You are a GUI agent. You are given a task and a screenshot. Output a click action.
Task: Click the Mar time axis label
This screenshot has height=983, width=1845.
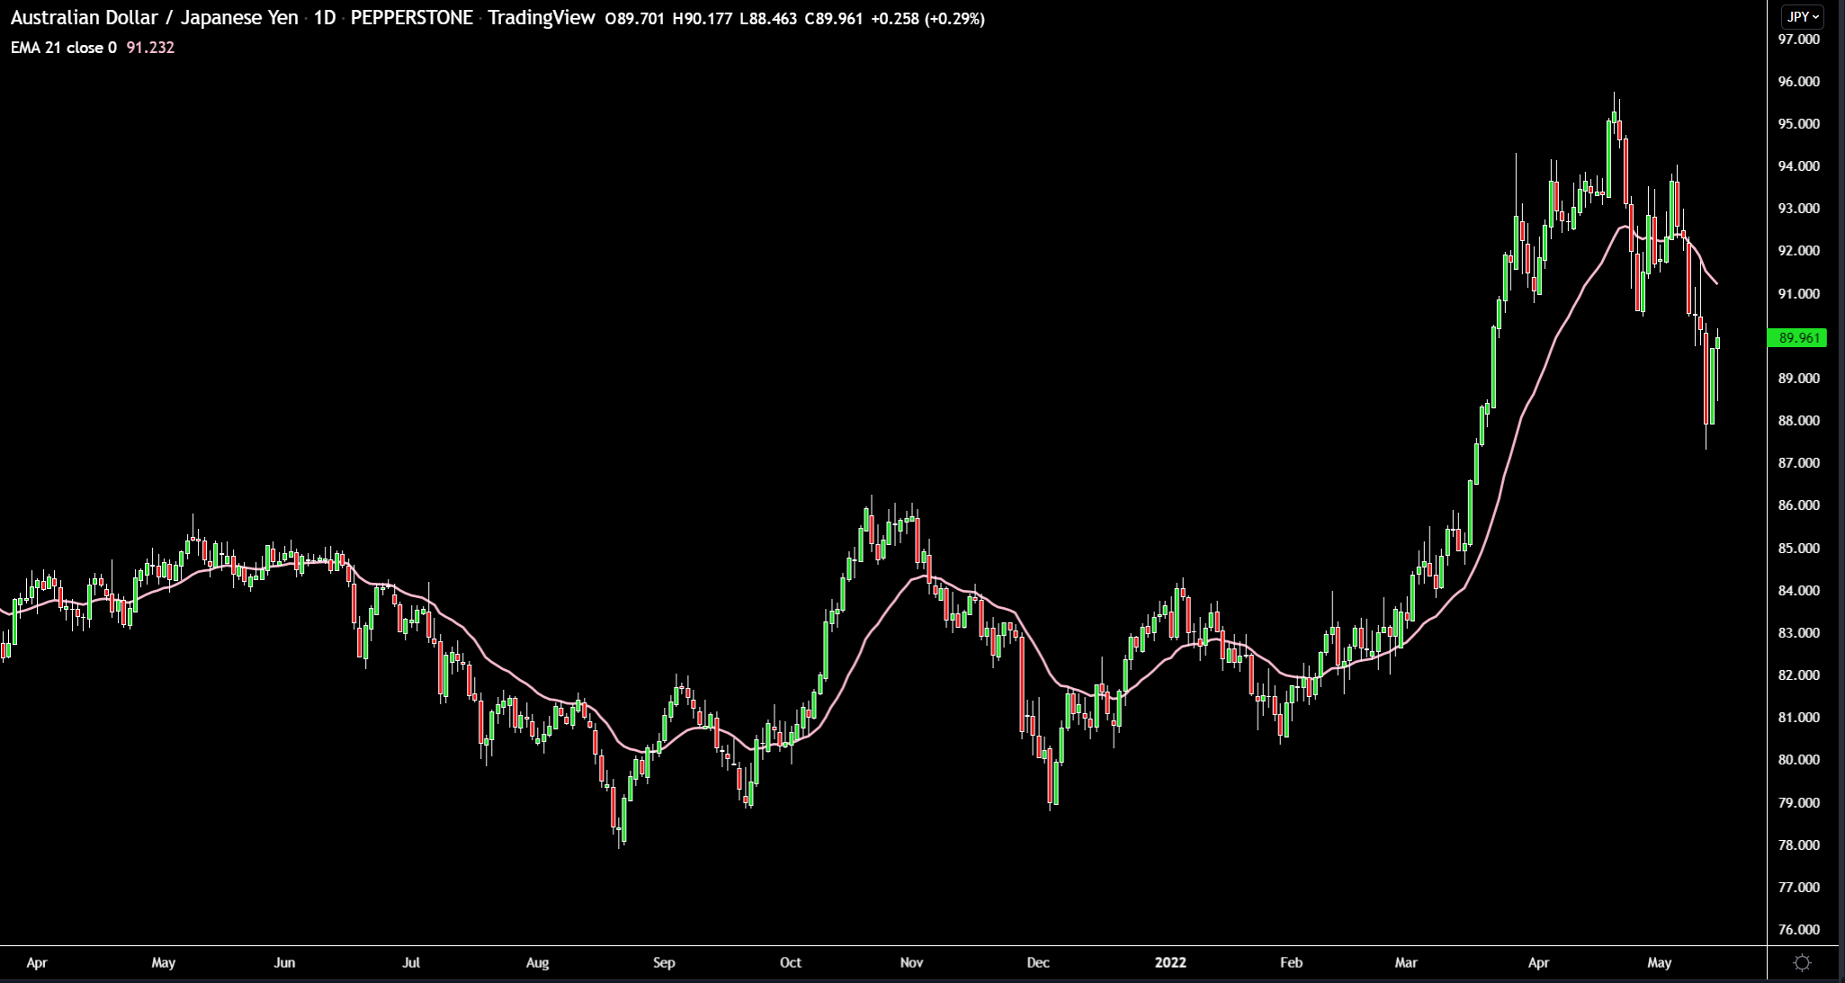[1406, 963]
